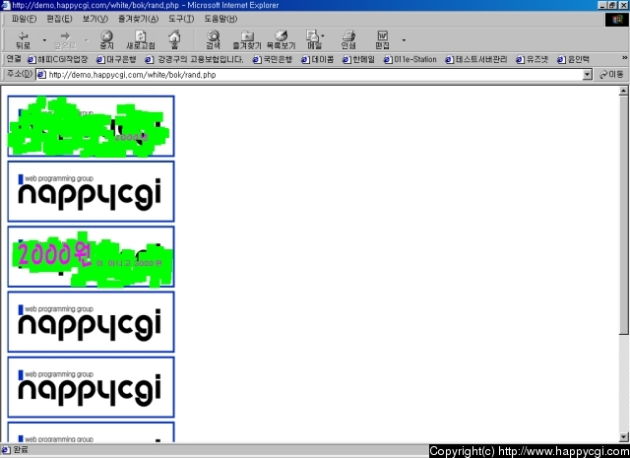Image resolution: width=630 pixels, height=458 pixels.
Task: Click the 주소(D) address label
Action: [x=20, y=74]
